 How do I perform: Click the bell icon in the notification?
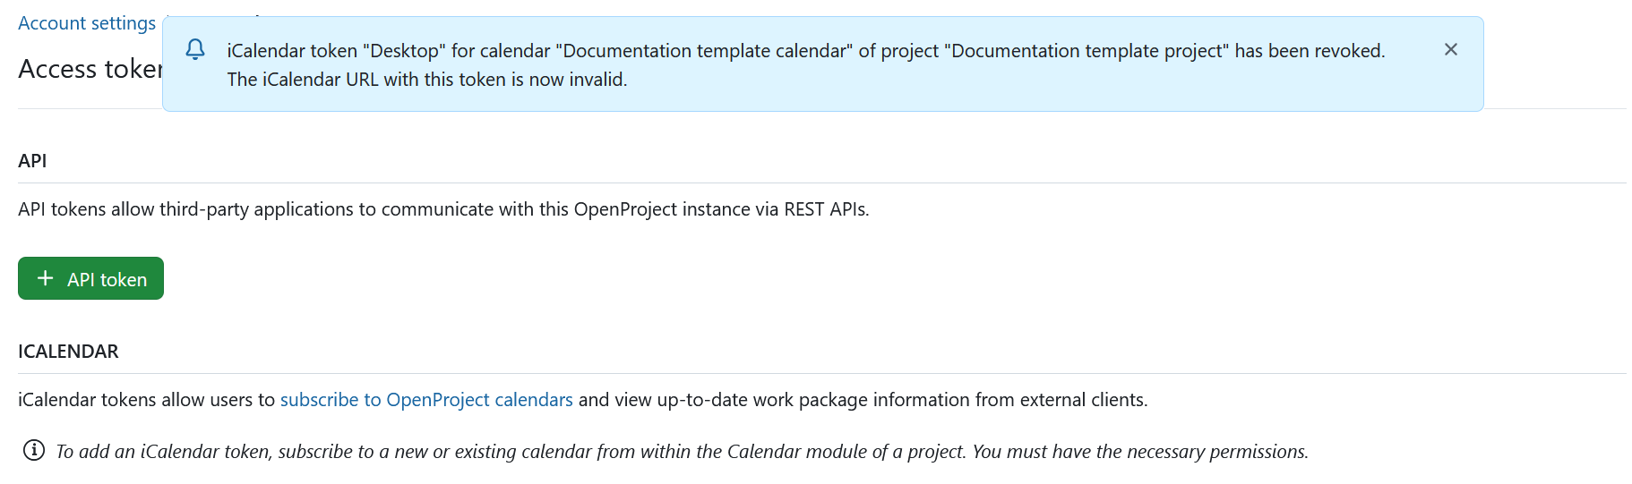(195, 50)
